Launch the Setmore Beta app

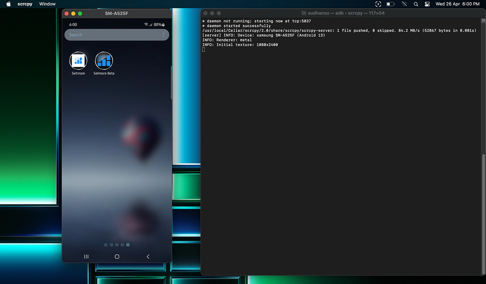tap(103, 61)
